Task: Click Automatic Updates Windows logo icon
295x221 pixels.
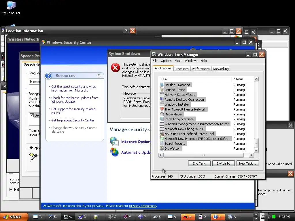Action: point(114,152)
